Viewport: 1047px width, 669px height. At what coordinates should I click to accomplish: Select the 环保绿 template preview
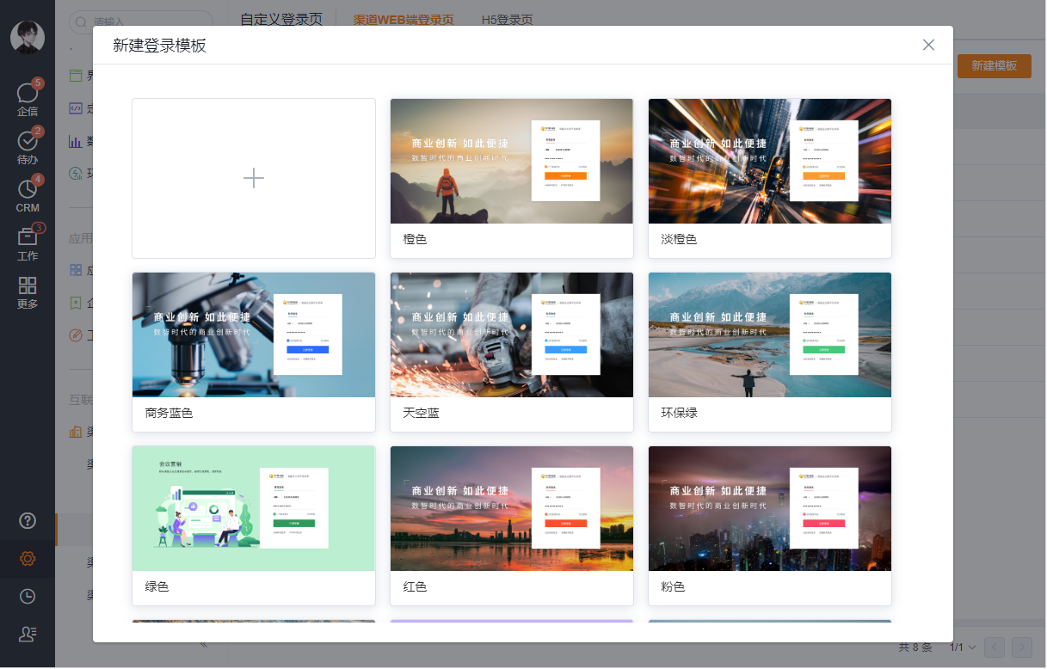pyautogui.click(x=770, y=334)
